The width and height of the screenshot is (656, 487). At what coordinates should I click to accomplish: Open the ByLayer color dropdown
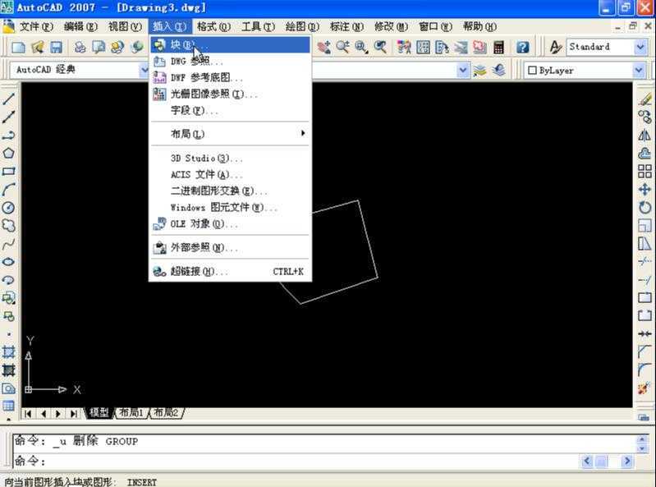[x=639, y=71]
